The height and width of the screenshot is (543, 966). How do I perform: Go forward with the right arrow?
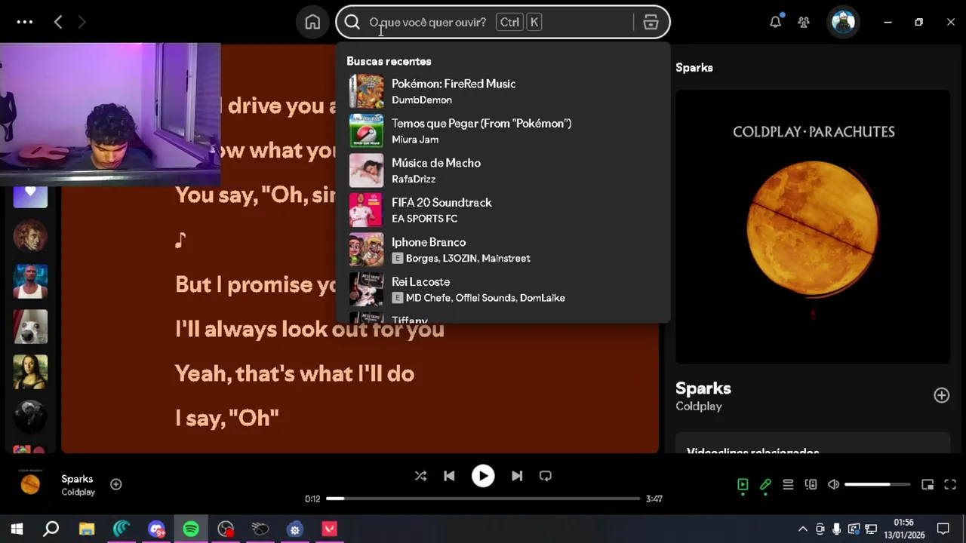[82, 23]
